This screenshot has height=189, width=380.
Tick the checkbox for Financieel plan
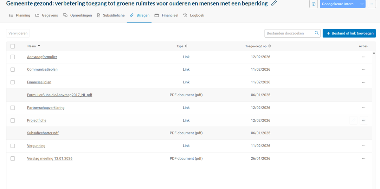click(x=13, y=82)
